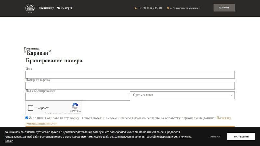
Task: Click the "Гостиница Чекмагуш" site title
Action: 56,8
